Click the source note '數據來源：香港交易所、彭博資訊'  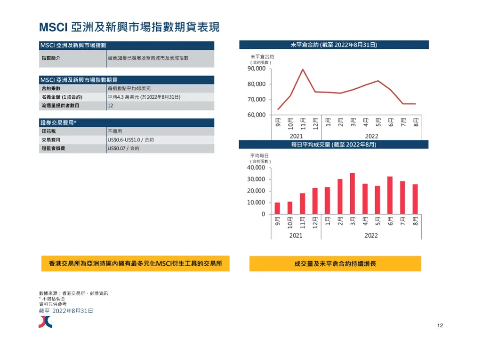(73, 294)
